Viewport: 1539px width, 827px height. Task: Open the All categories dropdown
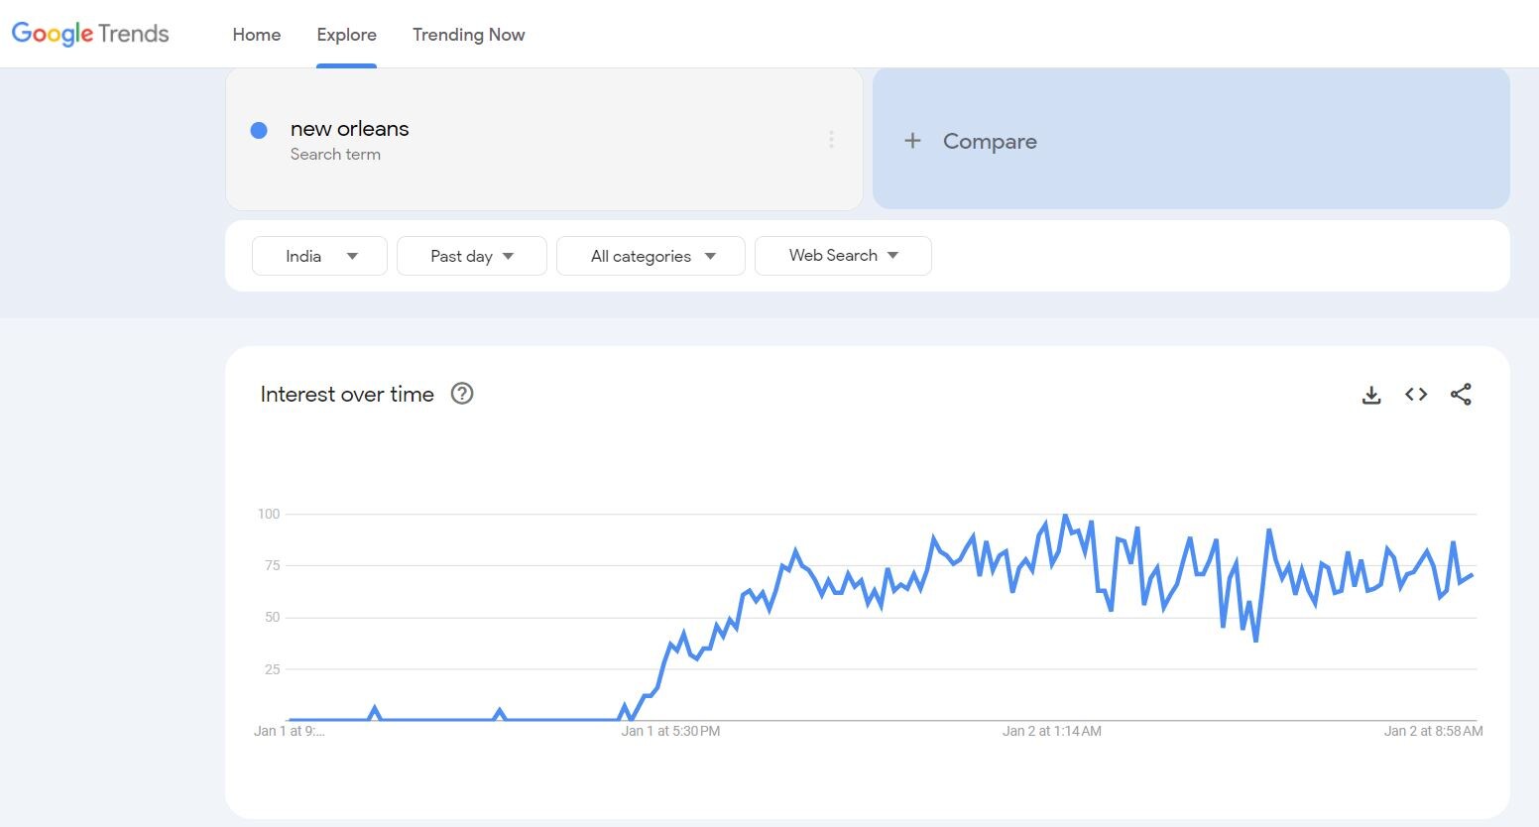click(651, 256)
